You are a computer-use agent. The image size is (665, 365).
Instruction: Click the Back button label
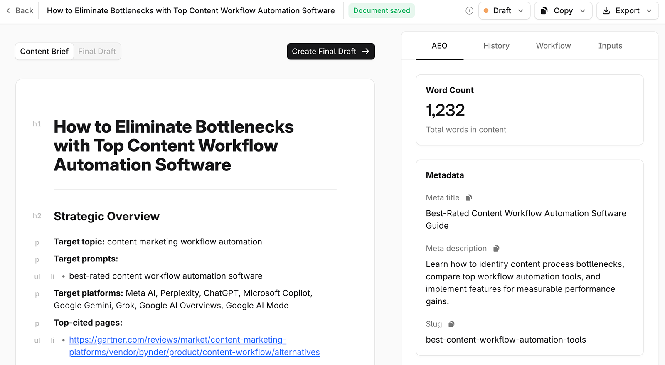pyautogui.click(x=24, y=11)
